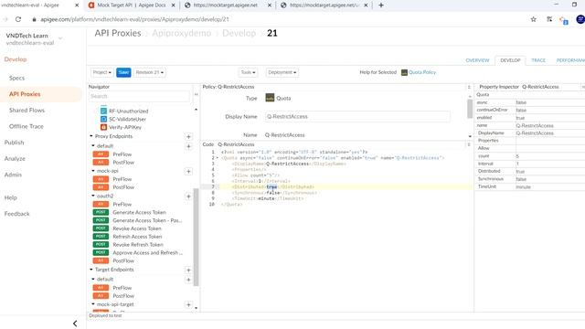Select RF-Unauthorized policy in Navigator
Viewport: 585px width, 329px height.
(128, 111)
